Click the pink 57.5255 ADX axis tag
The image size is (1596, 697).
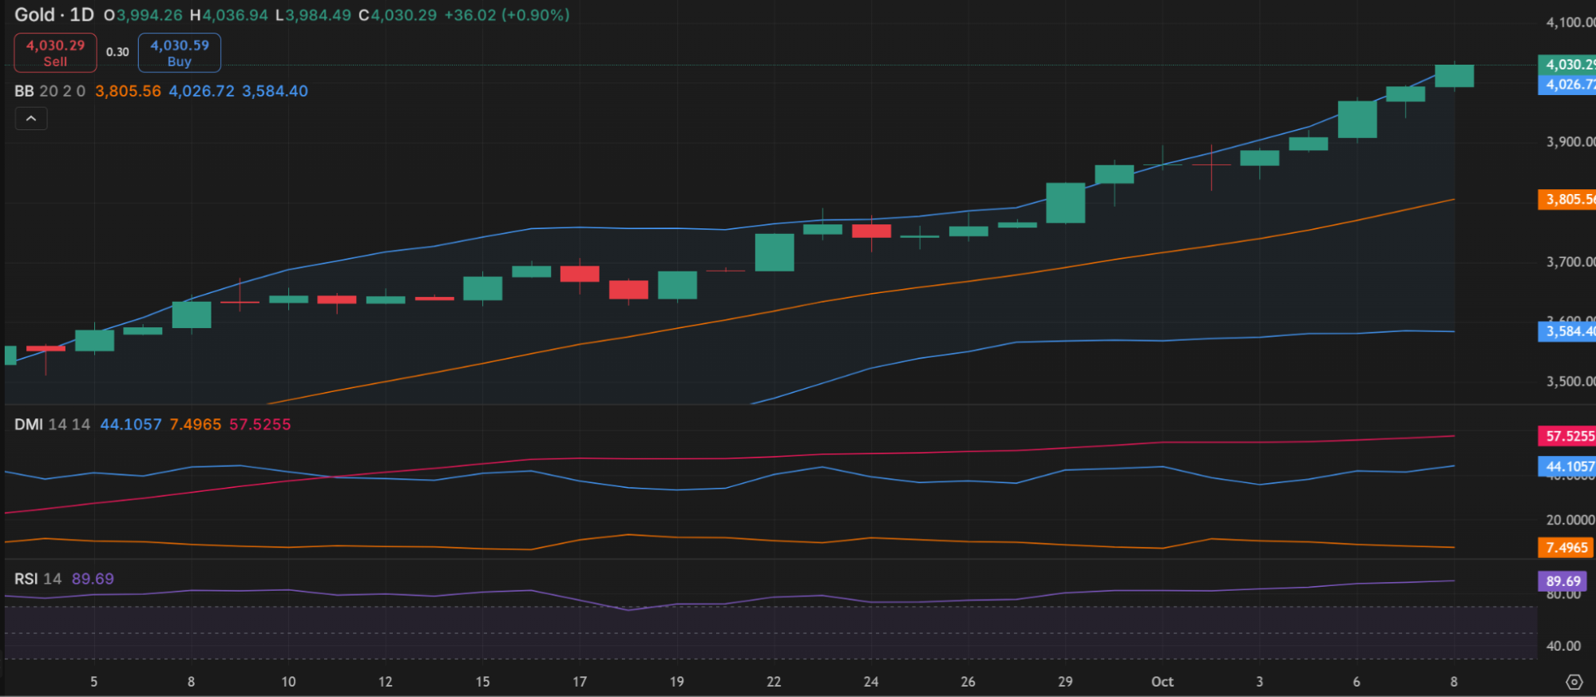click(x=1566, y=436)
